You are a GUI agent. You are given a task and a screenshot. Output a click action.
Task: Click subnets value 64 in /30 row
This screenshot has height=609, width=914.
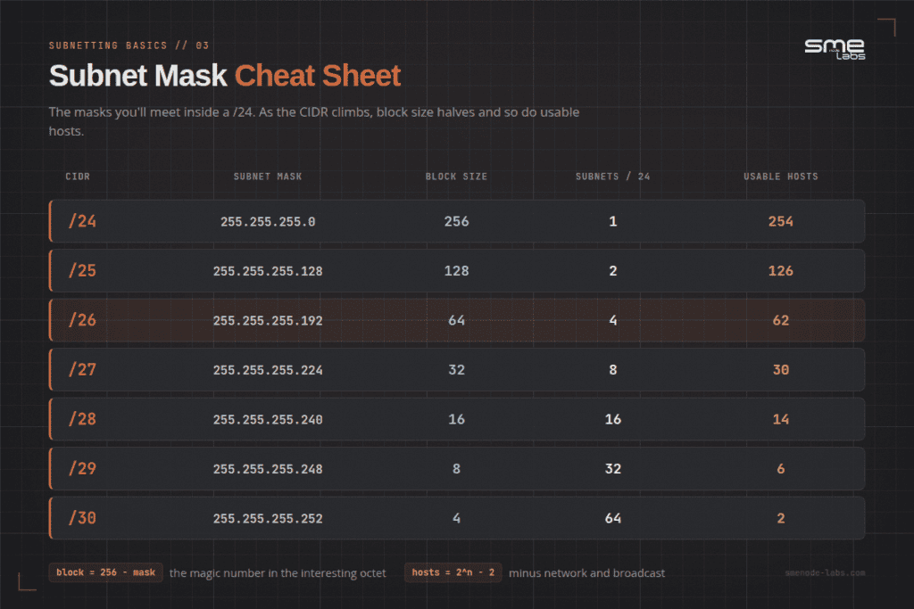[612, 518]
